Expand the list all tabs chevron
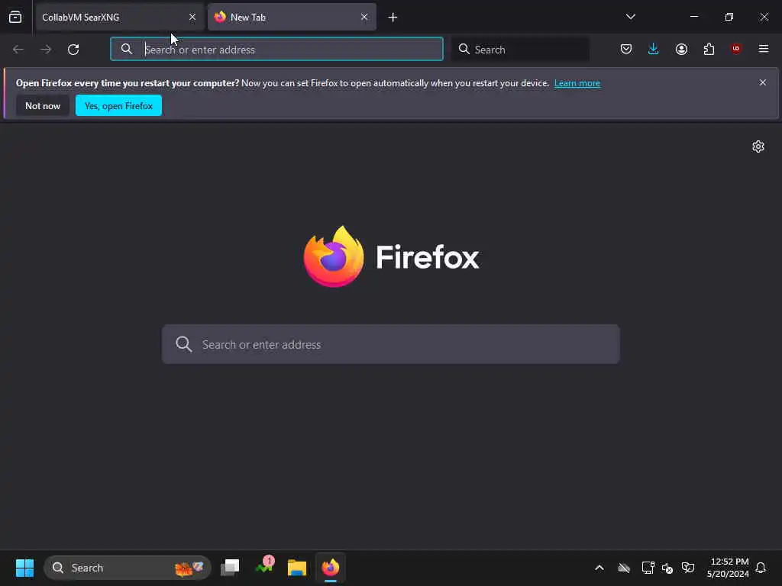 click(x=630, y=17)
